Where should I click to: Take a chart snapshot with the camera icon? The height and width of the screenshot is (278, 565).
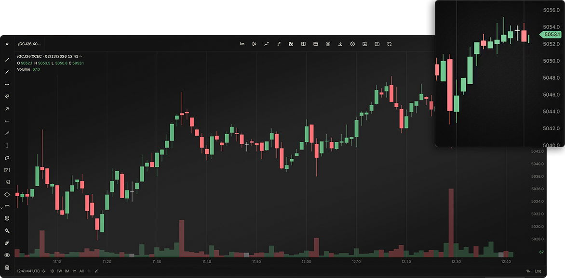[x=291, y=44]
